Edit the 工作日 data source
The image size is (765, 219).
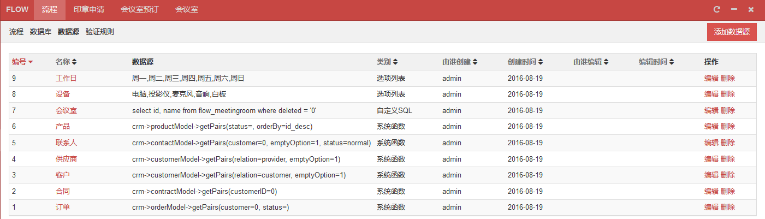coord(711,78)
